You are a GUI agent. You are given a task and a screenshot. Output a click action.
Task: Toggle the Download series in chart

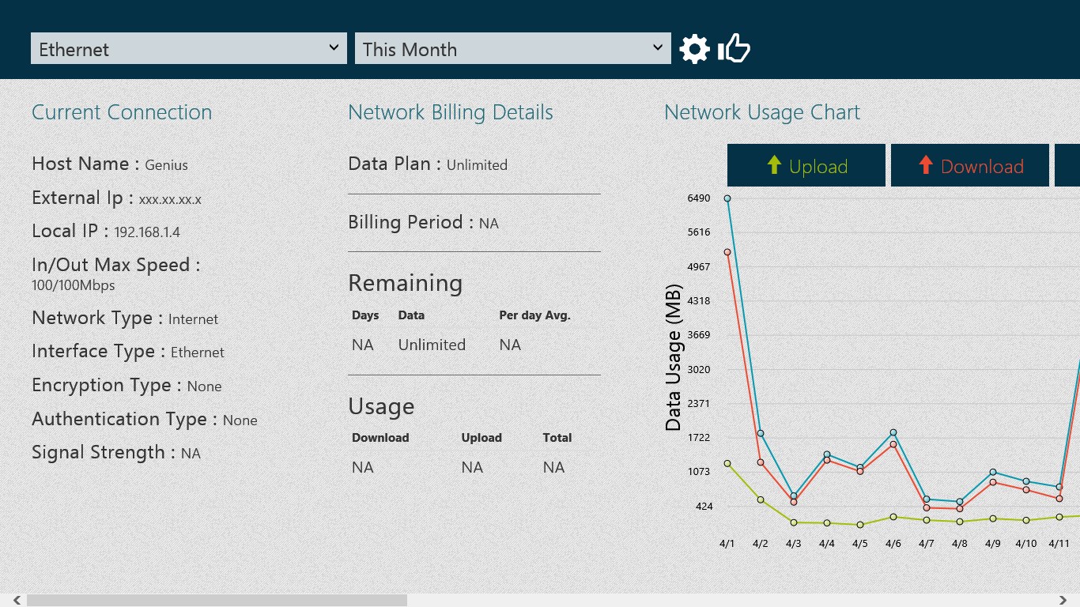point(970,166)
